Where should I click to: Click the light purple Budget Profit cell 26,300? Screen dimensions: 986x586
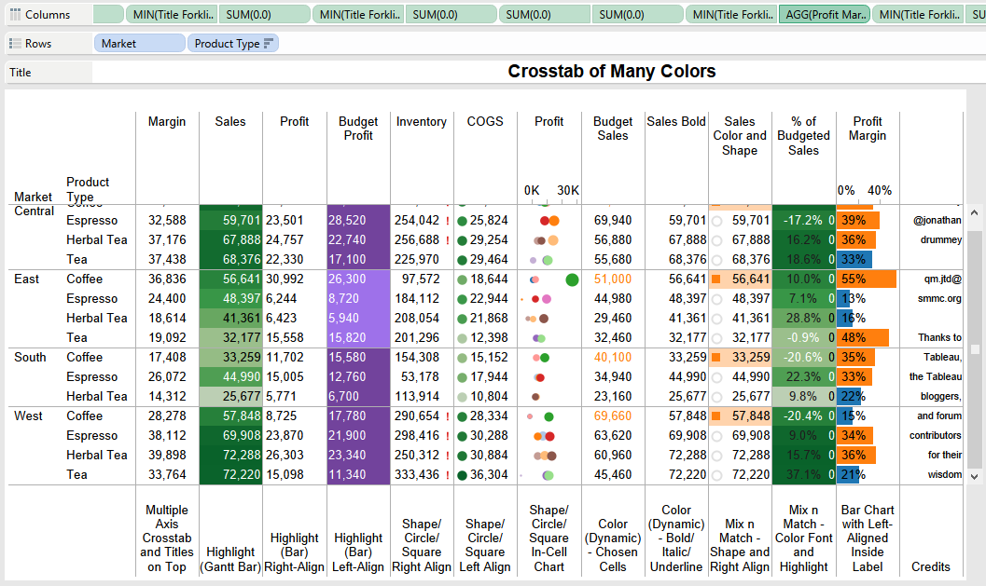pyautogui.click(x=358, y=279)
